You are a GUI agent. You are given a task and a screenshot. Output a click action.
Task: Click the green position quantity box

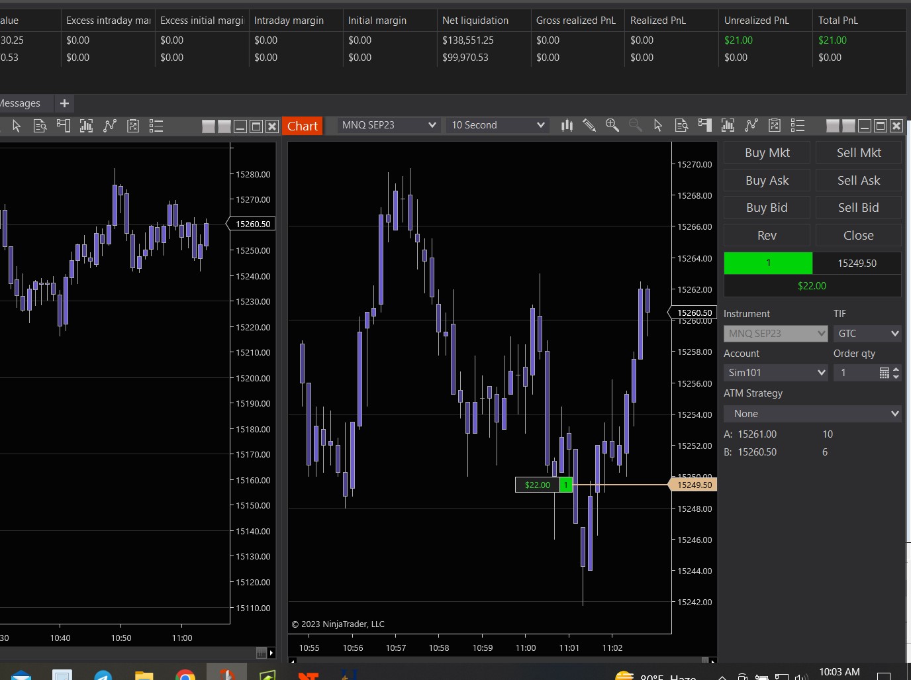click(x=768, y=263)
